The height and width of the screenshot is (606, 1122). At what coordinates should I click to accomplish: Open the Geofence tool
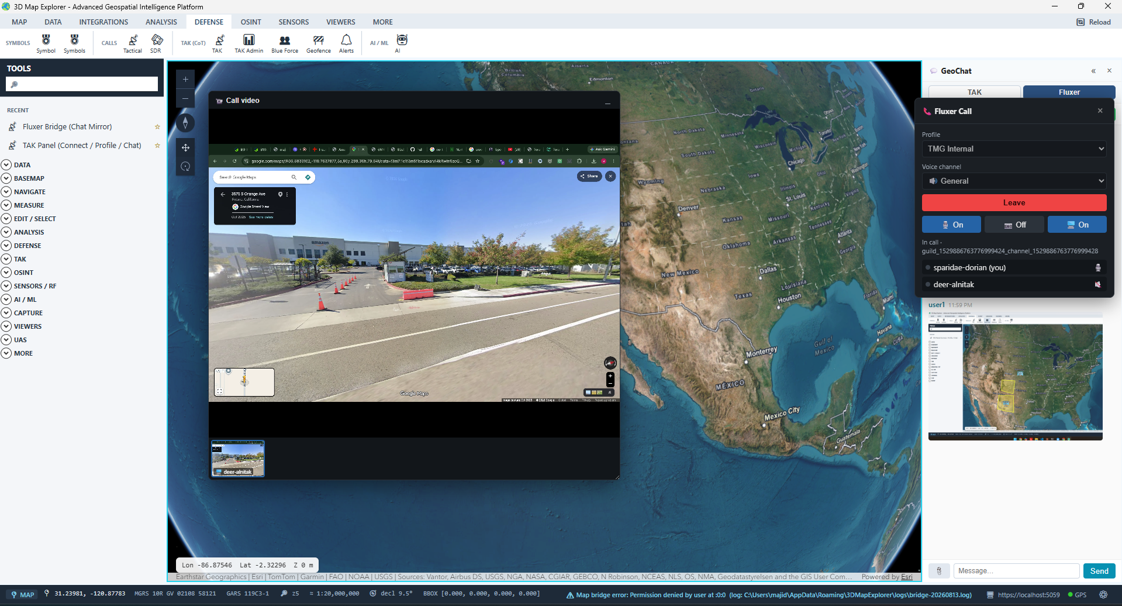319,43
